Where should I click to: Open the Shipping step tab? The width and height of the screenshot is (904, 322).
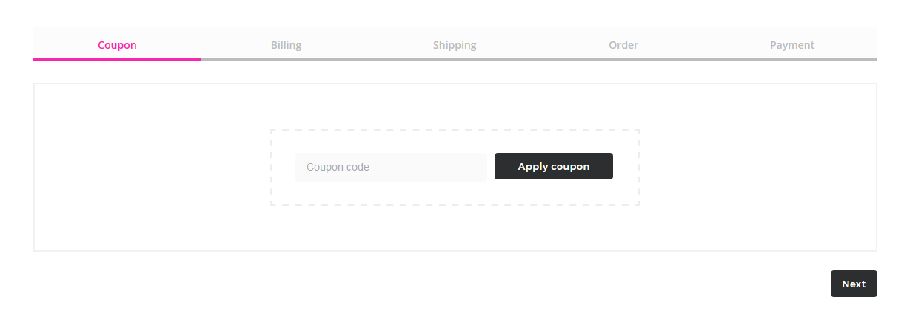click(x=455, y=45)
